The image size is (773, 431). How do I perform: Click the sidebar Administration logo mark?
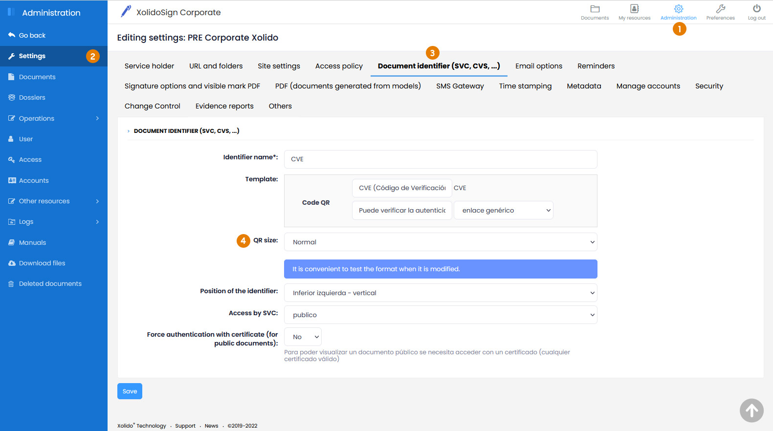click(x=11, y=12)
